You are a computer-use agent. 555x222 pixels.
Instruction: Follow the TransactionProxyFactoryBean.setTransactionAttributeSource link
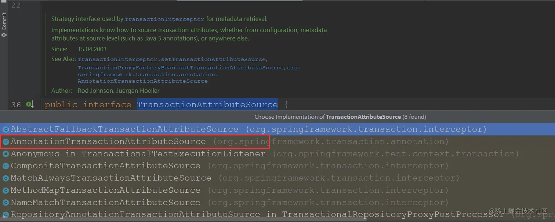point(181,68)
